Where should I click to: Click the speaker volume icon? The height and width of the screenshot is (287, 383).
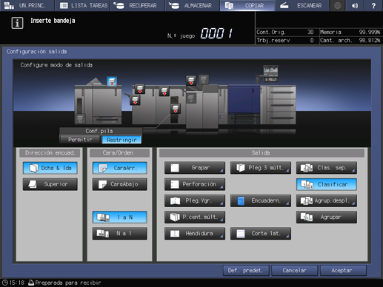click(x=355, y=5)
